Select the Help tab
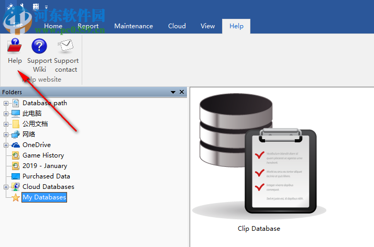The image size is (374, 247). pyautogui.click(x=236, y=26)
